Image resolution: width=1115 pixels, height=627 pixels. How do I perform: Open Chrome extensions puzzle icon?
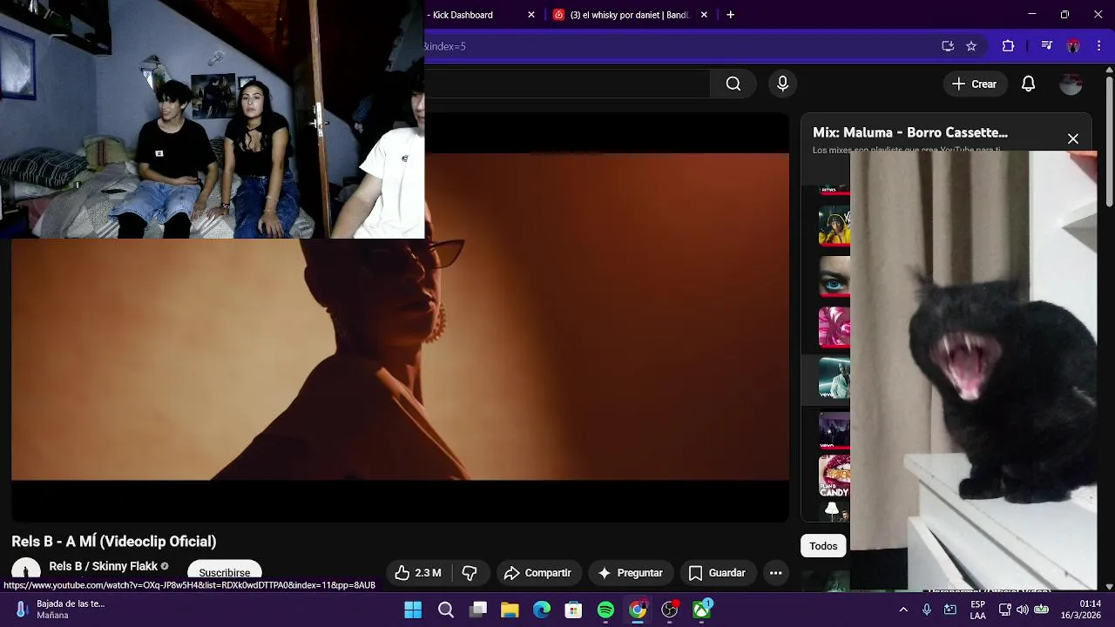click(1008, 46)
